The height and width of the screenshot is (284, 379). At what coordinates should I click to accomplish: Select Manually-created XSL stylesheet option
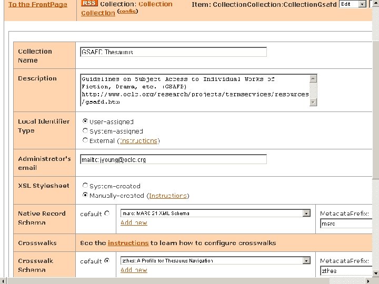(85, 195)
